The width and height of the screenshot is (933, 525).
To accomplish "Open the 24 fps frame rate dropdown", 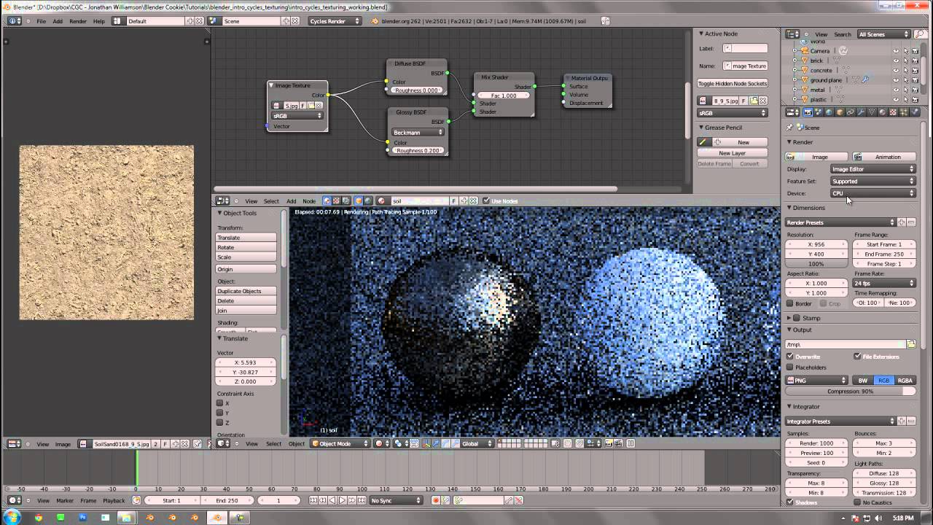I will (884, 283).
